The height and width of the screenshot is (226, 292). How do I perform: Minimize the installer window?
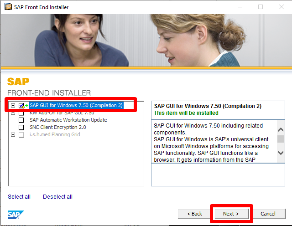(x=240, y=7)
